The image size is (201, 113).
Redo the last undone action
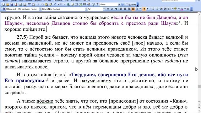[62, 4]
